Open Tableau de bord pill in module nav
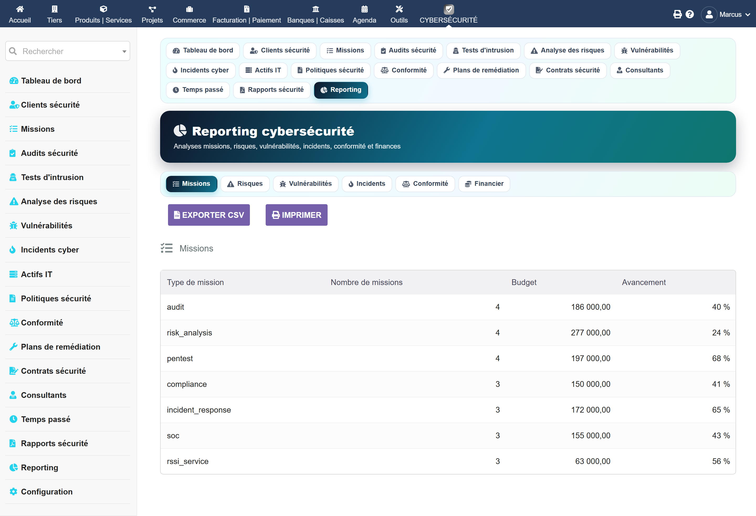This screenshot has width=756, height=516. pos(203,50)
